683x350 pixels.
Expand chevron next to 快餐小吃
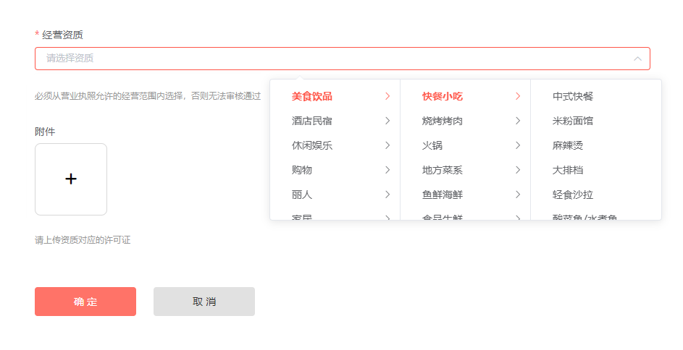pos(518,96)
